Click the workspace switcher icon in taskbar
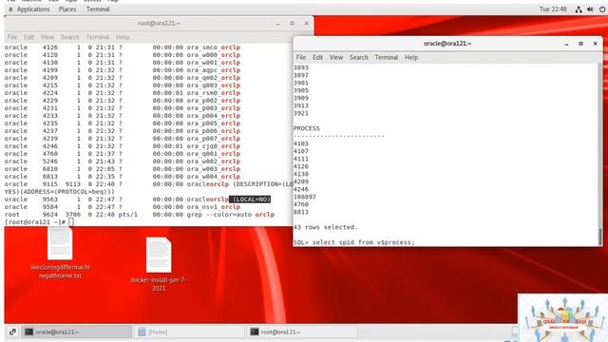608x342 pixels. coord(12,332)
